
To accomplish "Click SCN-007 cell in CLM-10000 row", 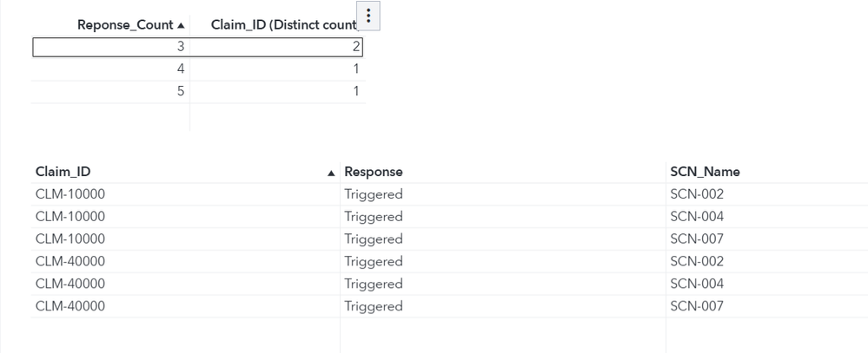I will pos(697,239).
